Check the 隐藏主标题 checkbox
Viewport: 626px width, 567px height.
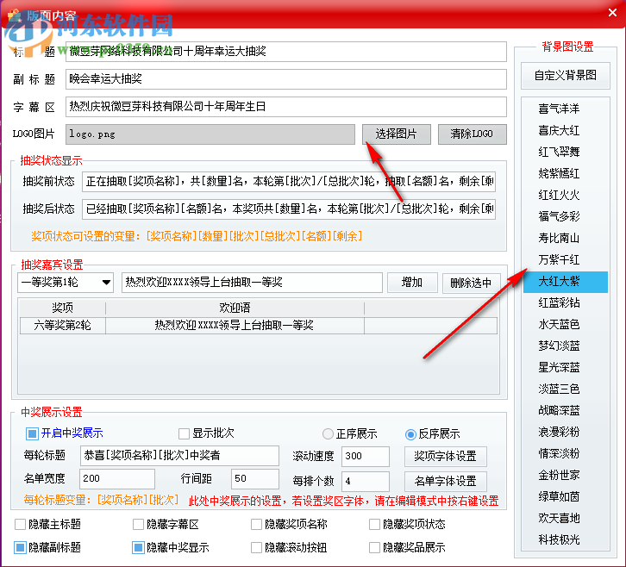coord(20,524)
